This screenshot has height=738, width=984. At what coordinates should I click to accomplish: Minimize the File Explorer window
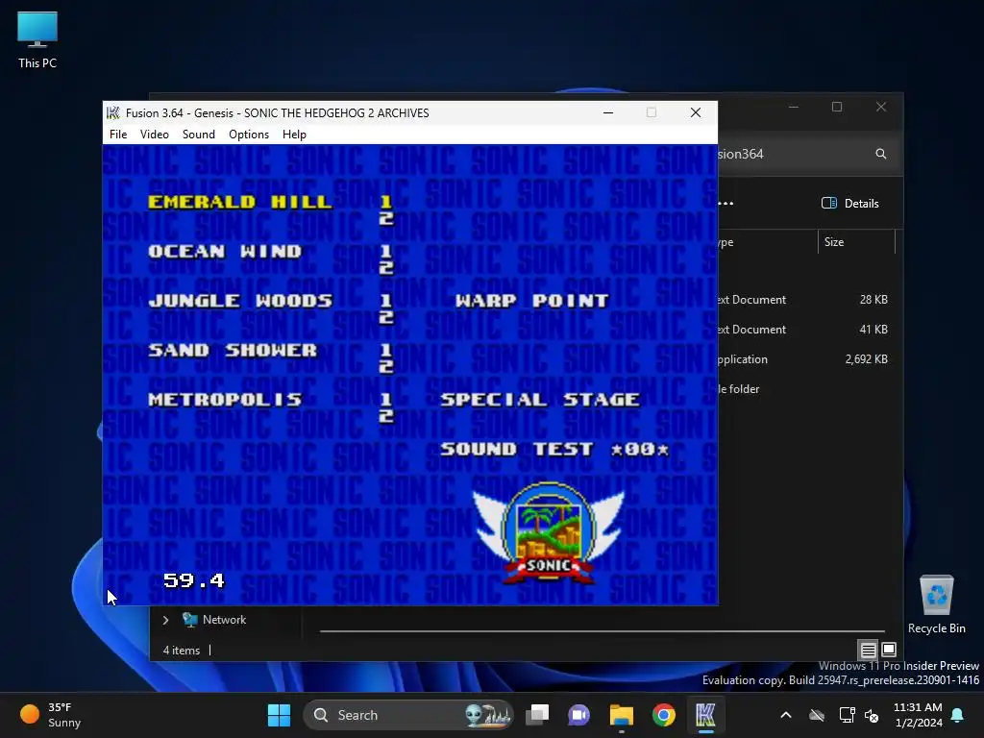coord(793,108)
